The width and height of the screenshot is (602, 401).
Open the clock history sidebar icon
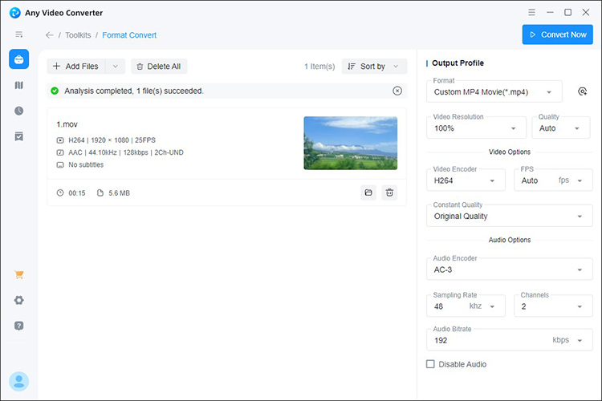tap(18, 111)
